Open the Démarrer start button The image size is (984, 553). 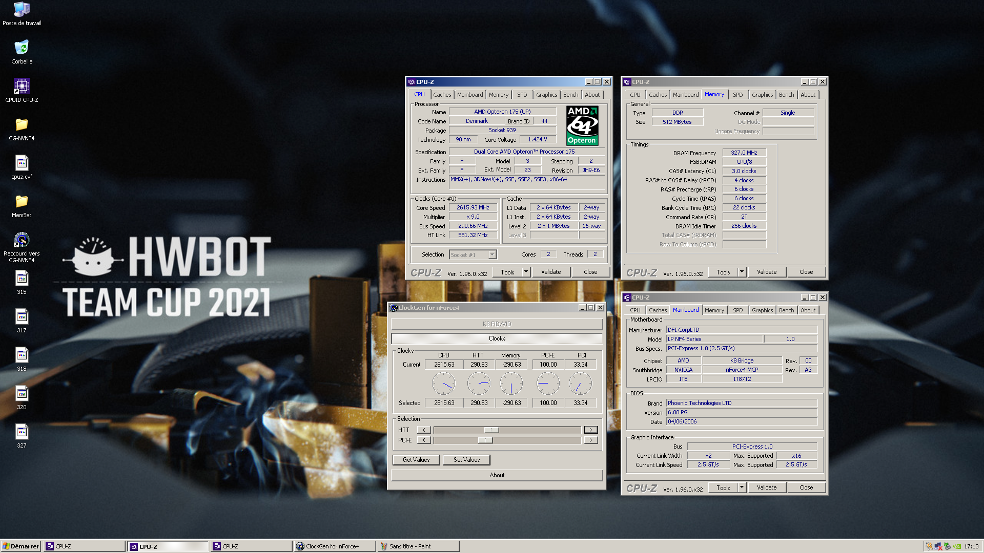click(x=20, y=546)
